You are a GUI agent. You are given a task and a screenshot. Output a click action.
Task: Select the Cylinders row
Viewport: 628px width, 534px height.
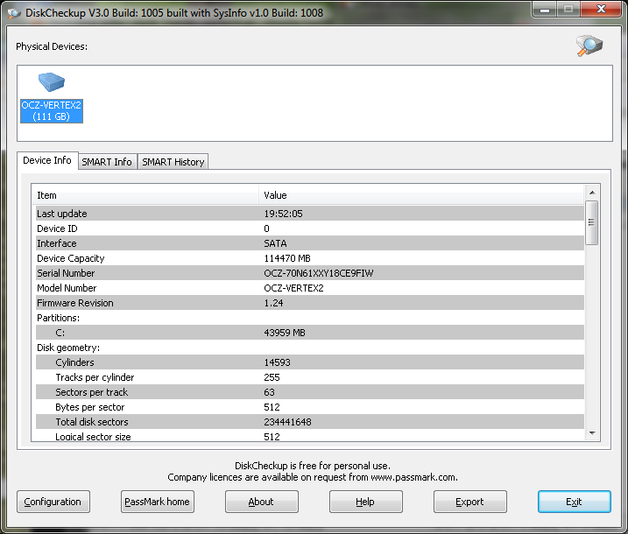tap(309, 362)
